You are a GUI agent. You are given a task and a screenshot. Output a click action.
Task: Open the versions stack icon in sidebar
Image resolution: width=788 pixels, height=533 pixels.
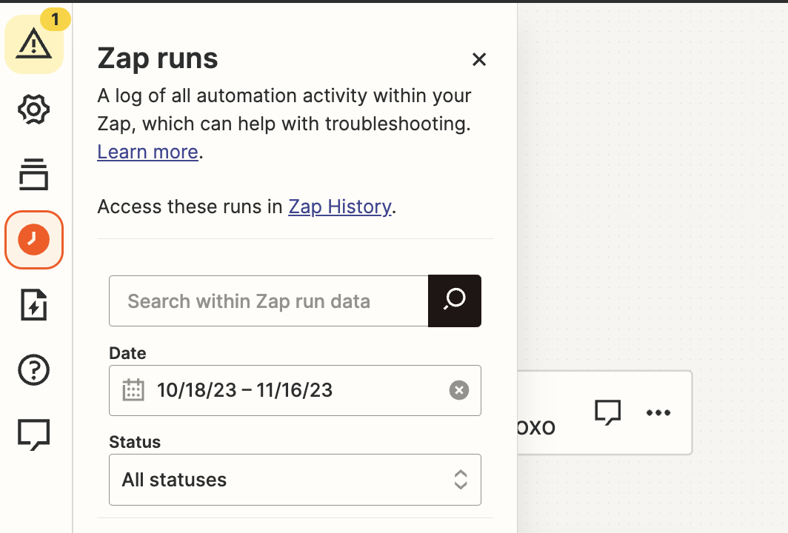(x=33, y=174)
